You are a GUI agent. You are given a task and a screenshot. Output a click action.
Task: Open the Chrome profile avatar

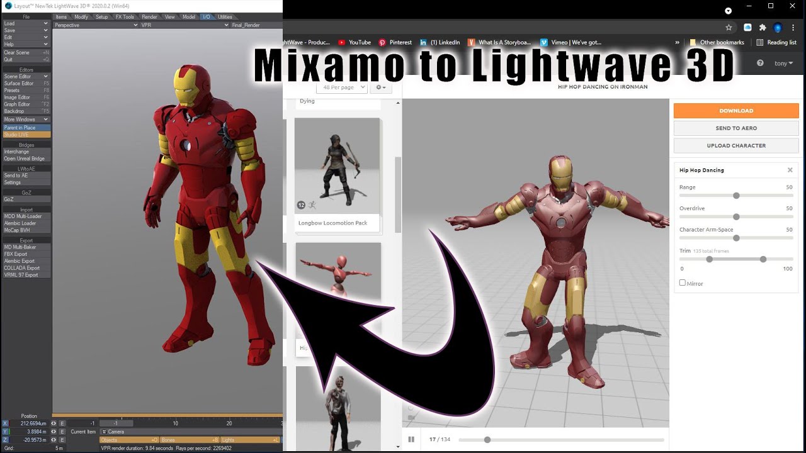778,28
